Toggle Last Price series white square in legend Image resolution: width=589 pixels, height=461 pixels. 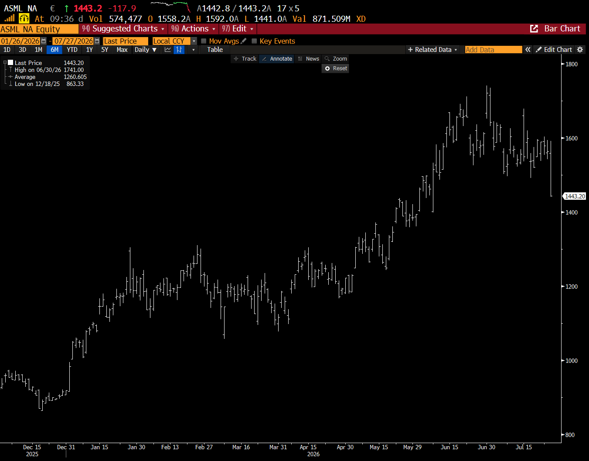10,63
